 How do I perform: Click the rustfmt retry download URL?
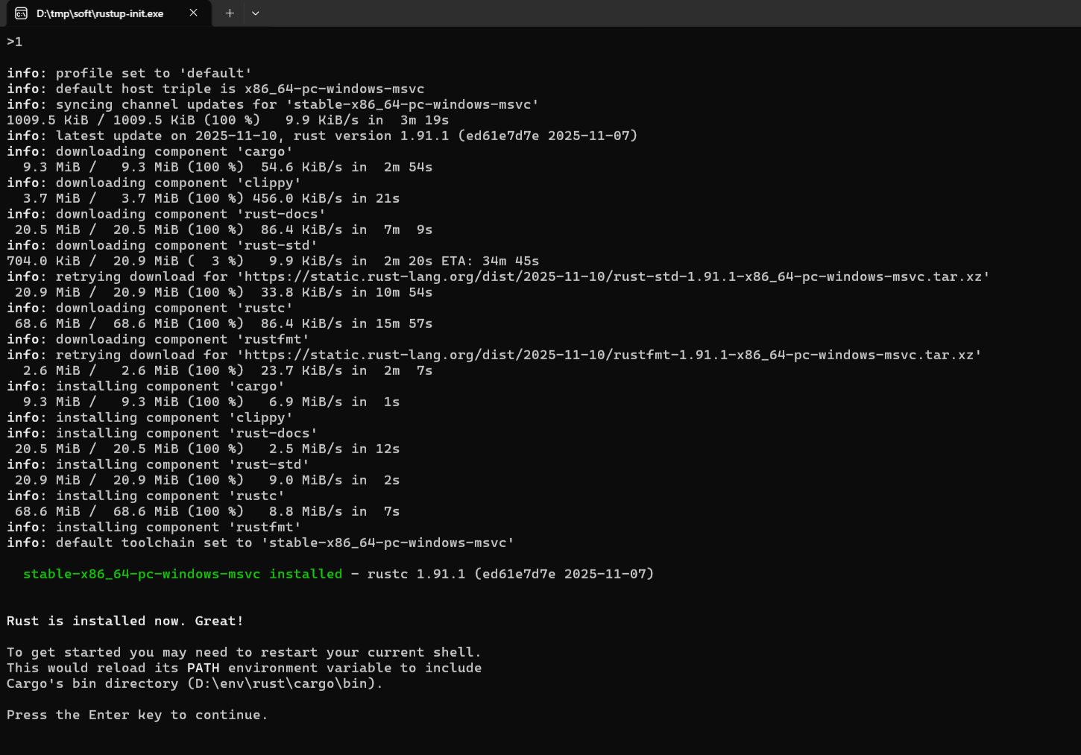pos(609,355)
